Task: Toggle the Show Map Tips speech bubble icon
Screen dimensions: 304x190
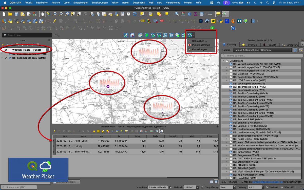Action: click(x=218, y=14)
